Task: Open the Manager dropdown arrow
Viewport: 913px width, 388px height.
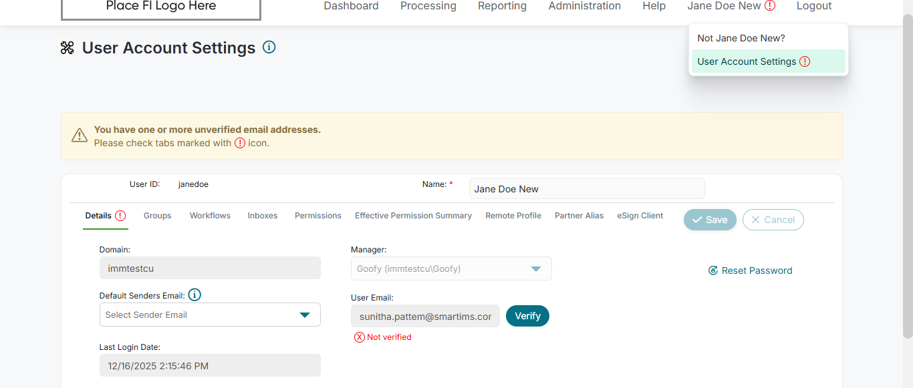Action: click(535, 268)
